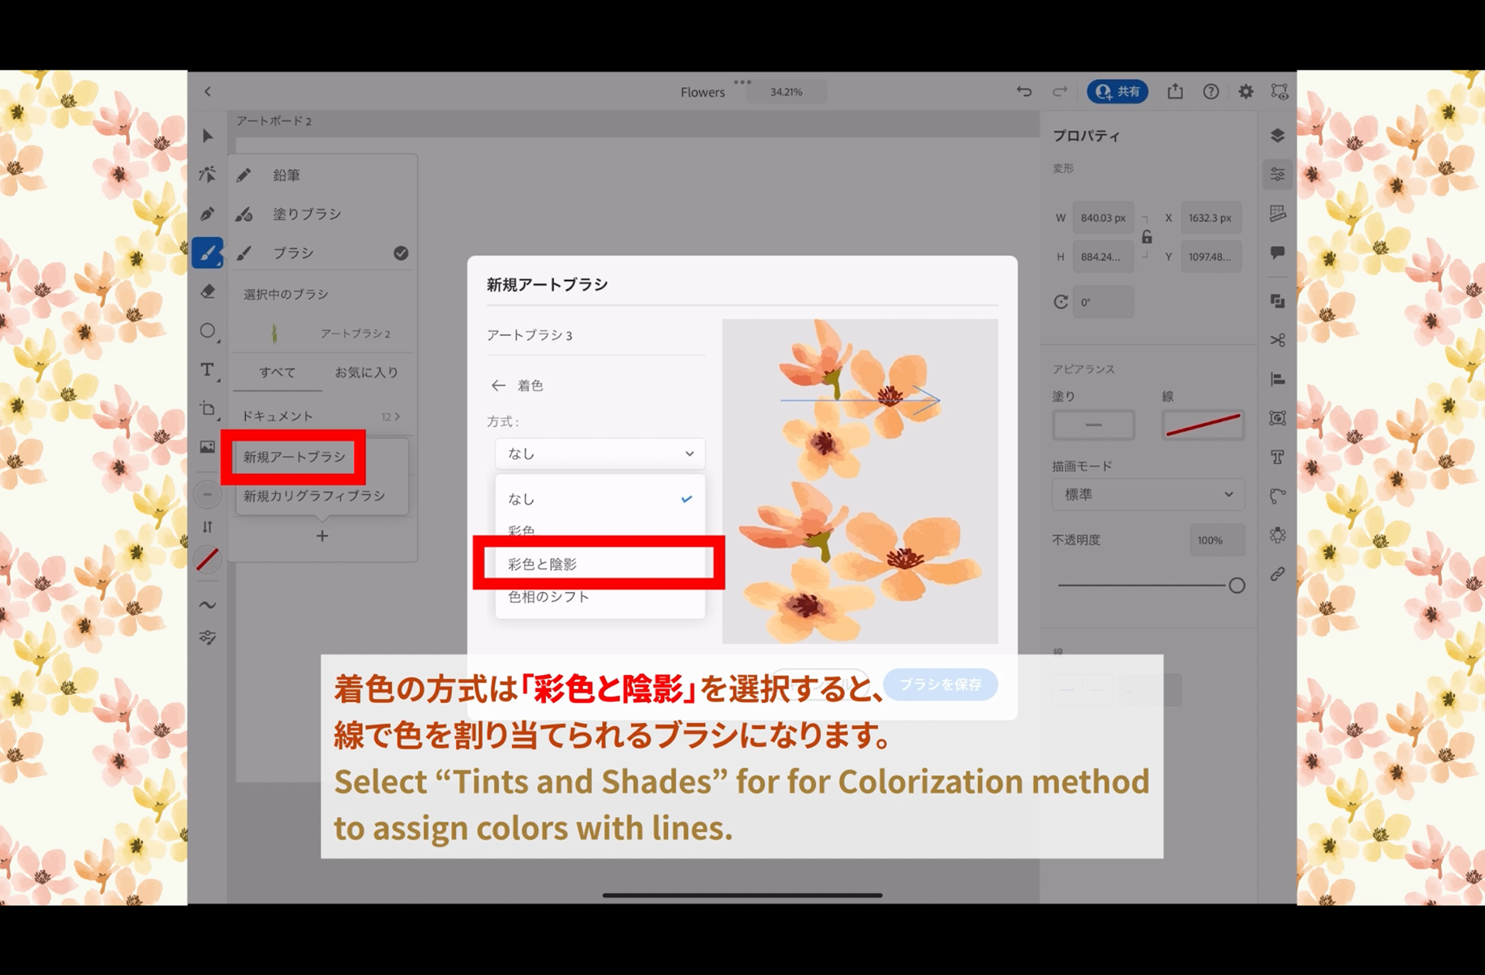
Task: Click the plus add brush button
Action: 323,536
